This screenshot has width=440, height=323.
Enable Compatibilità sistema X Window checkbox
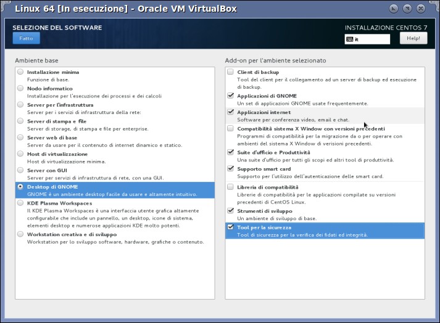pos(230,128)
